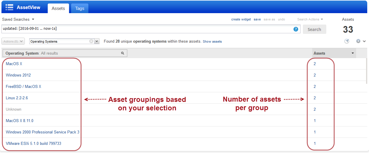The height and width of the screenshot is (153, 369).
Task: Click the total Assets count 33
Action: (x=348, y=29)
